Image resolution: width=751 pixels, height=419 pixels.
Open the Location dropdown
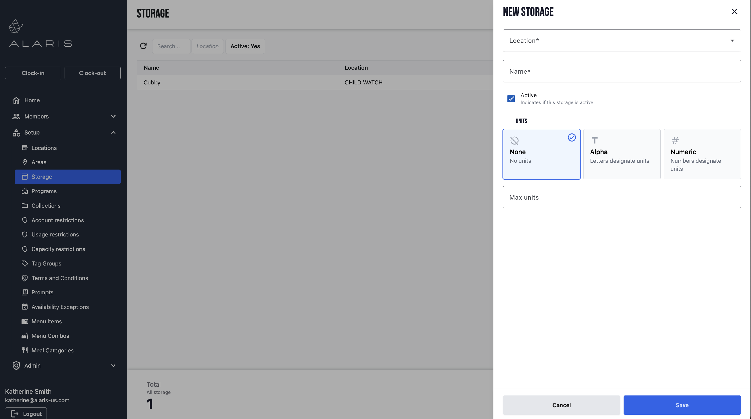[x=622, y=41]
